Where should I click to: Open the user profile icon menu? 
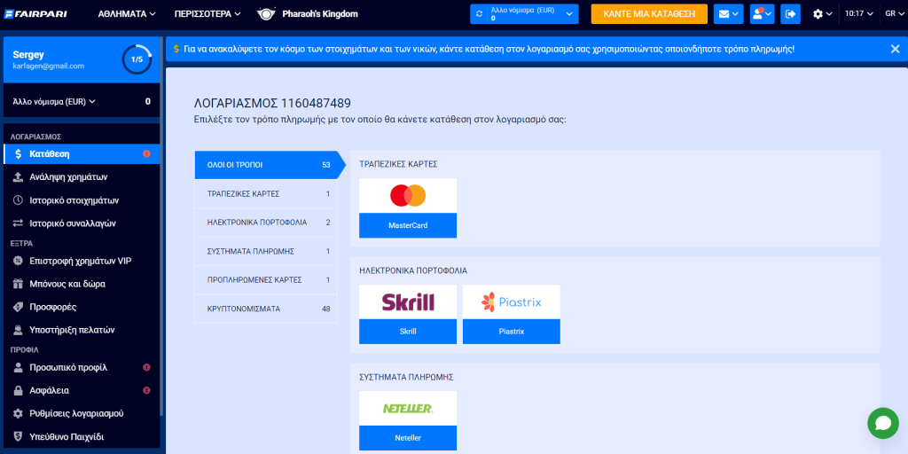(761, 14)
